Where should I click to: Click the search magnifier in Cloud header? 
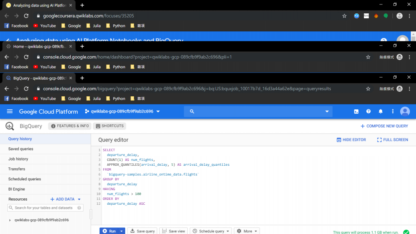[x=192, y=112]
